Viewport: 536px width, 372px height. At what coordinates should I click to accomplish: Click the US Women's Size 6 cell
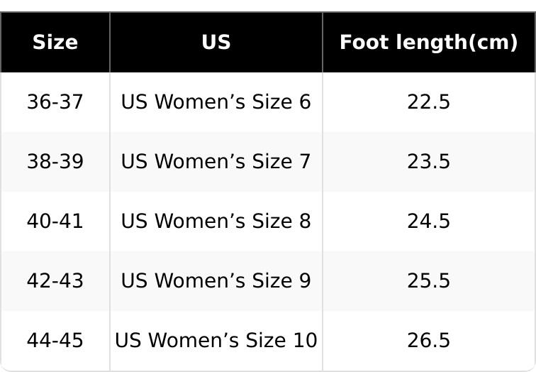[216, 102]
